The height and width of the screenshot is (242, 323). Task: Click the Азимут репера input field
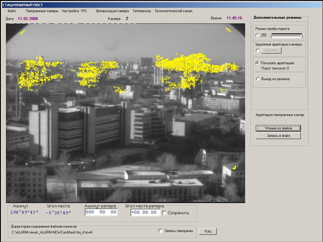point(101,212)
